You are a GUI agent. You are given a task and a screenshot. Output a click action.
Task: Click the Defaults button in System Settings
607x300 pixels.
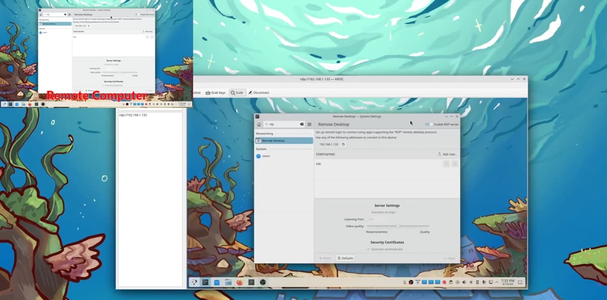pos(345,258)
